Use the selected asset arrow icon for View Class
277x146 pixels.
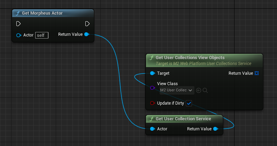click(x=199, y=90)
